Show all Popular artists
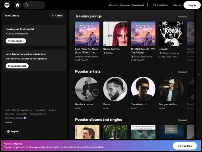This screenshot has height=152, width=202. click(183, 72)
